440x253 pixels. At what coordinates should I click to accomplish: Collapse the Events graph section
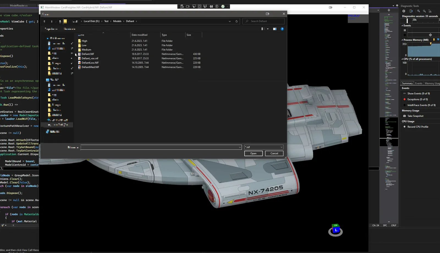tap(402, 26)
